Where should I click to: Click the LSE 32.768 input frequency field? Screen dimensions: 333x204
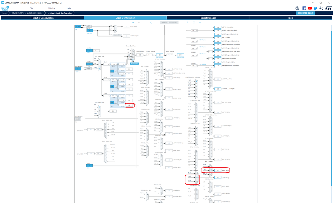click(78, 27)
